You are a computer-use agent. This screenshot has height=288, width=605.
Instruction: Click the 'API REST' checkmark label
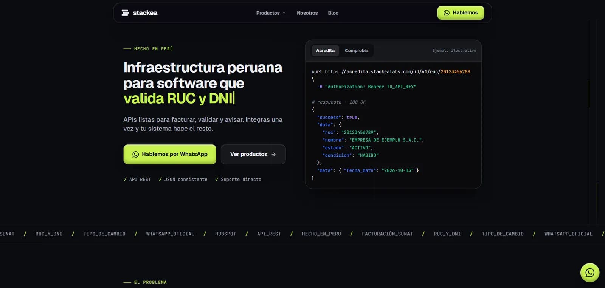pos(137,180)
